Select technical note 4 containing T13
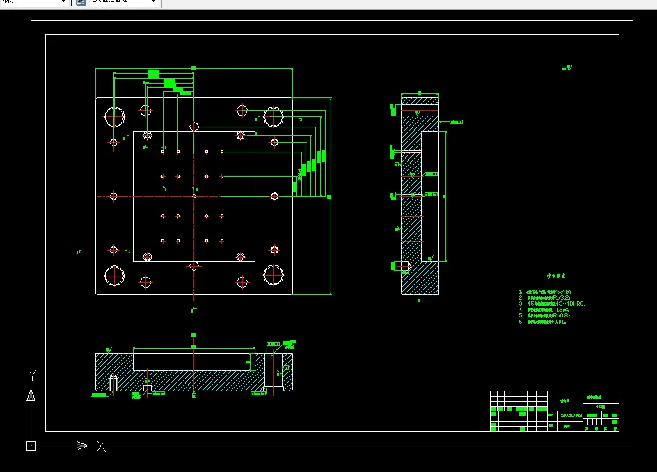This screenshot has height=472, width=657. (544, 310)
